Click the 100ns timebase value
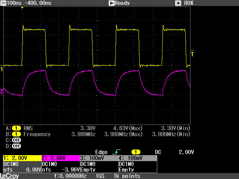Image resolution: width=239 pixels, height=179 pixels. pos(14,3)
